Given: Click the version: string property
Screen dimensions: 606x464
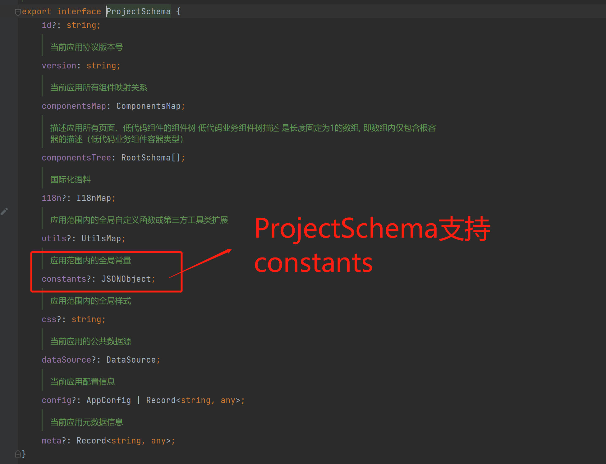Looking at the screenshot, I should tap(81, 65).
